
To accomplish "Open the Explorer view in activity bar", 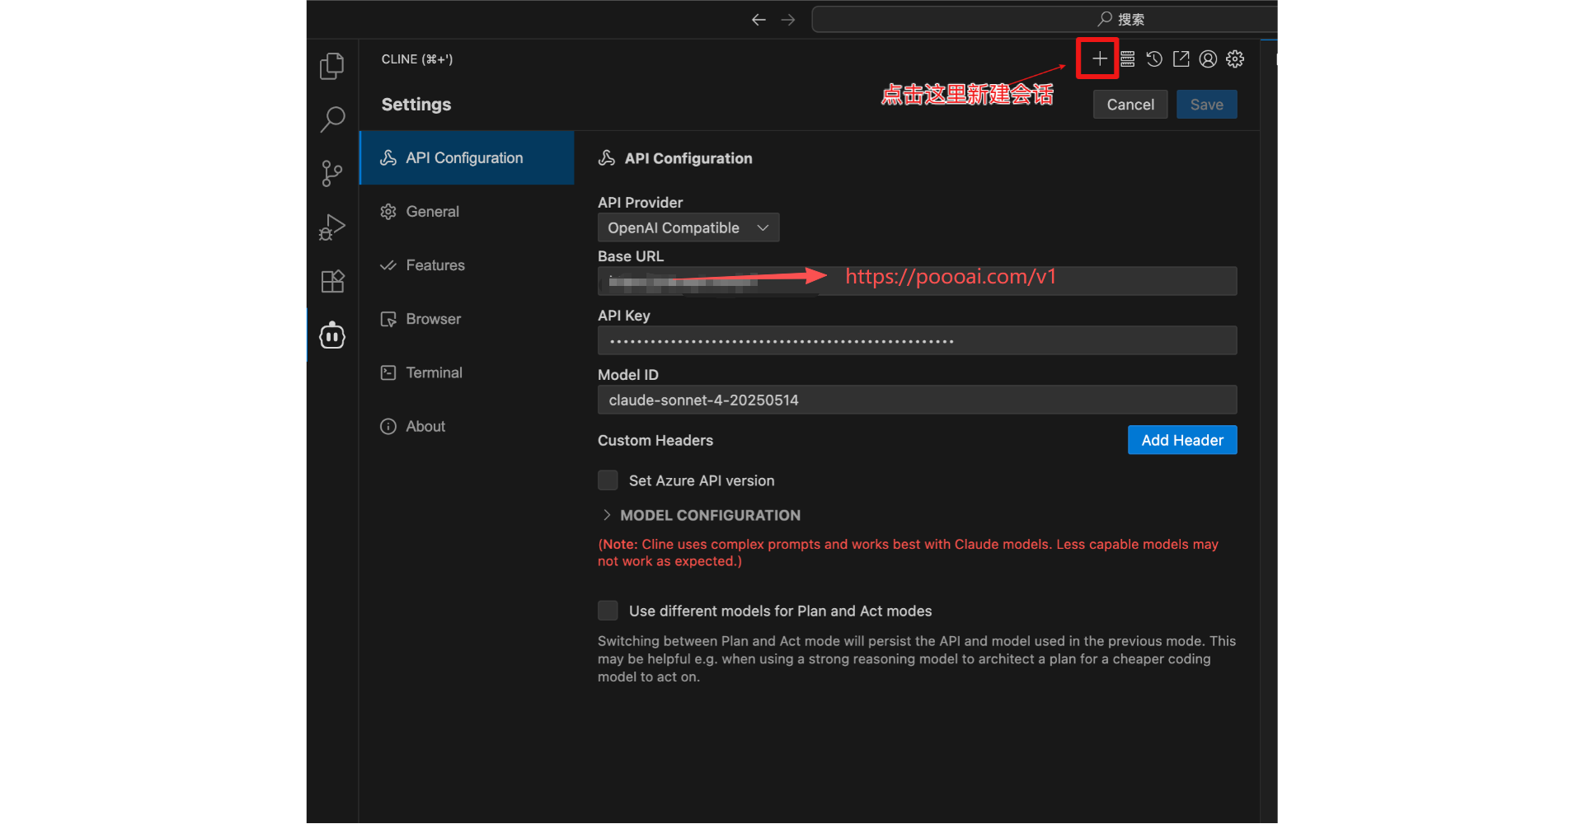I will point(332,66).
